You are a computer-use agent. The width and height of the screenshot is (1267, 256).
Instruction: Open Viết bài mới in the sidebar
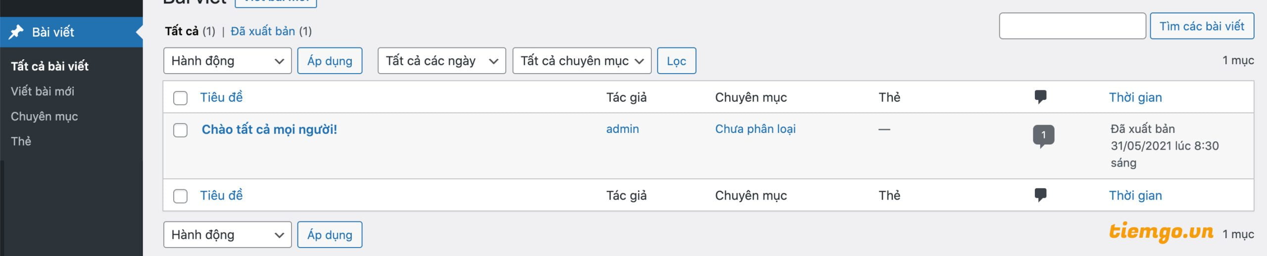[43, 91]
